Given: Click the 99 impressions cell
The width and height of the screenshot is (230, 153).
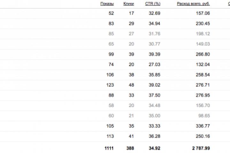Looking at the screenshot, I should (111, 54).
